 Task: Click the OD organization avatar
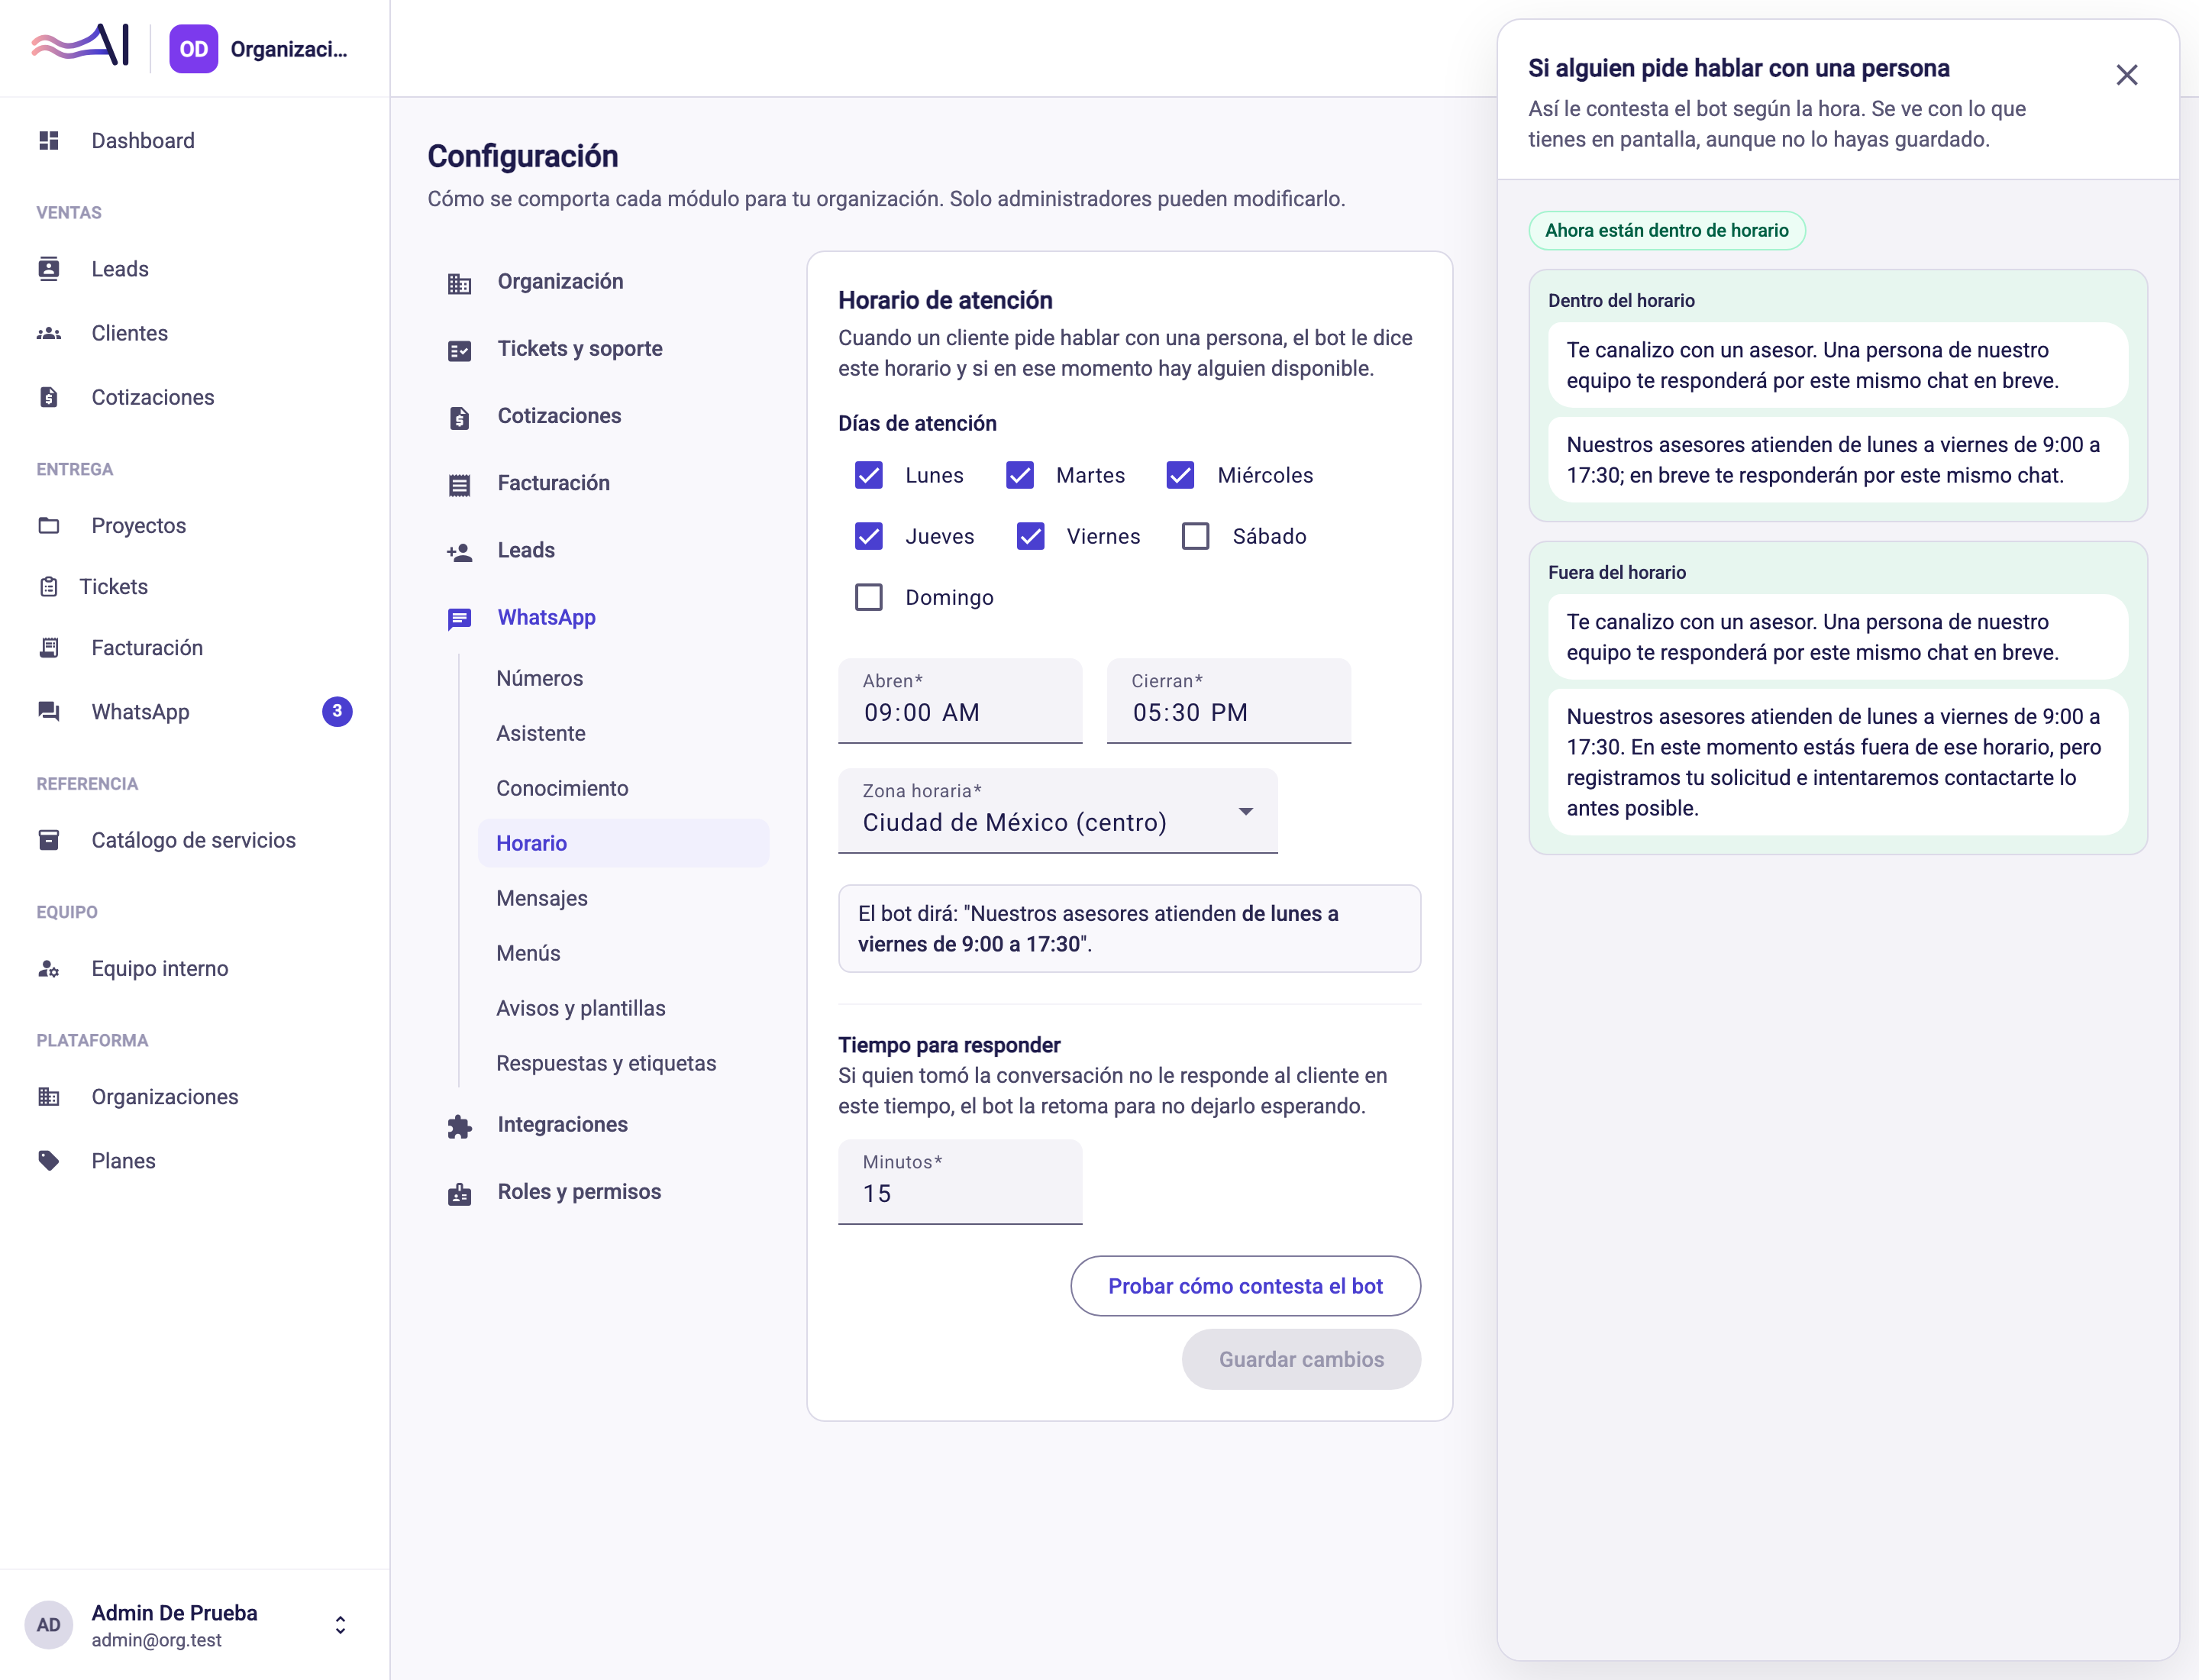(x=194, y=49)
